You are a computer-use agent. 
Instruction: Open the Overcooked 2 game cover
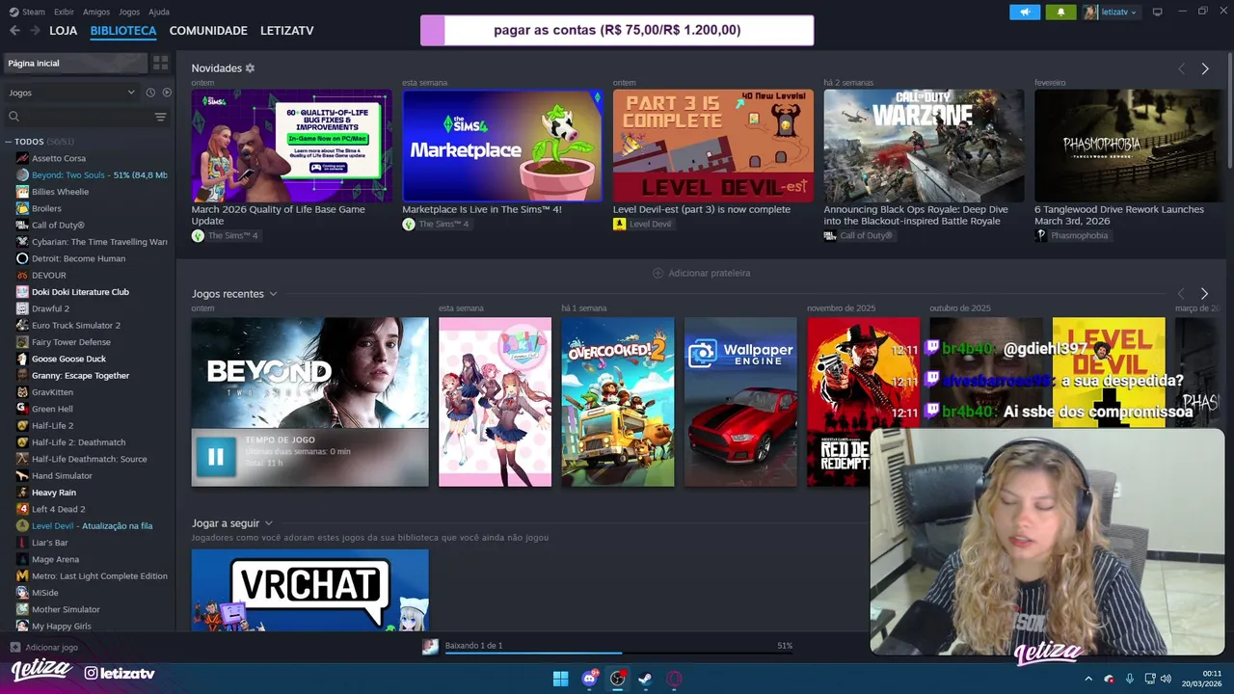pyautogui.click(x=618, y=402)
